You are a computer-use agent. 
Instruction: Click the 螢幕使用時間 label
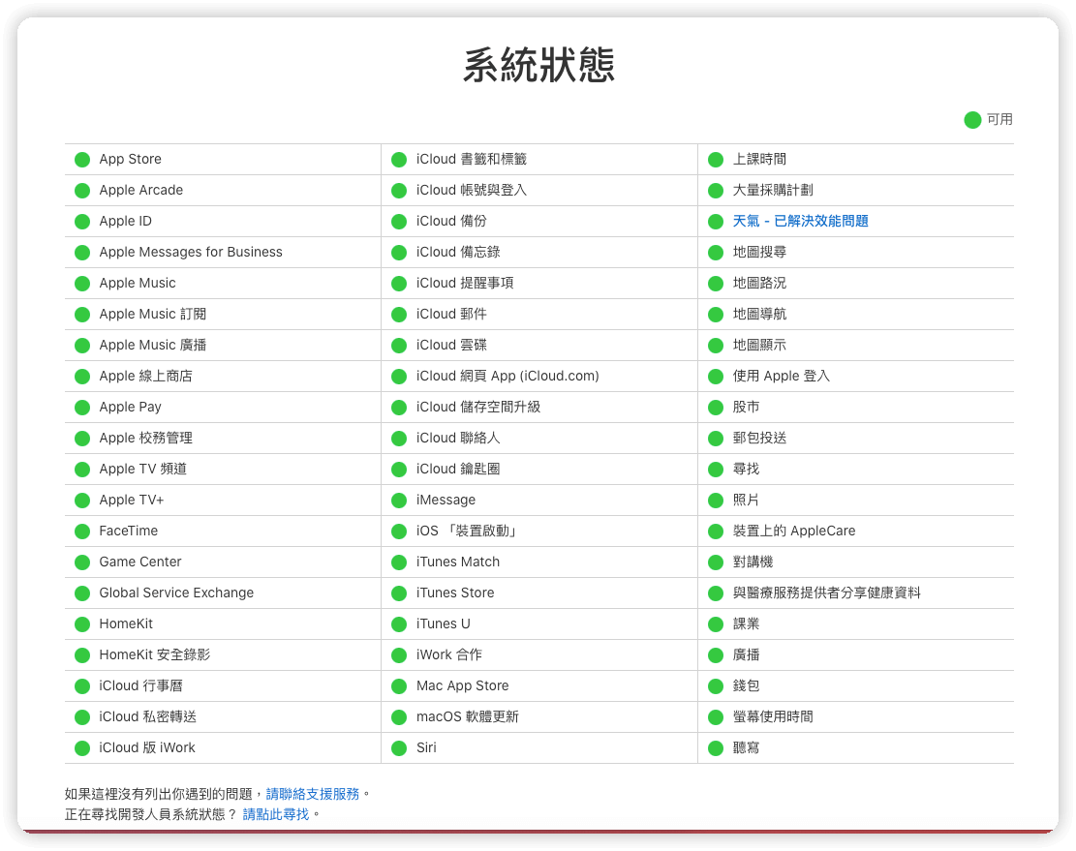(773, 716)
